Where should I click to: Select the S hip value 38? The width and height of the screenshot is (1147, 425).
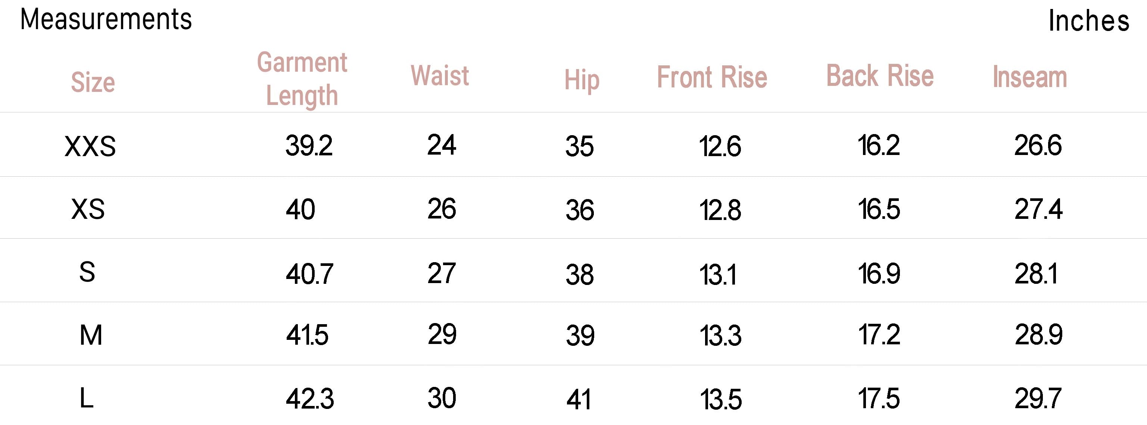[x=579, y=274]
